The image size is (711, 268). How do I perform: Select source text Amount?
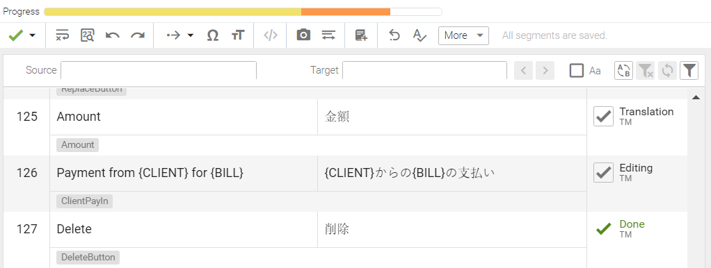coord(79,117)
